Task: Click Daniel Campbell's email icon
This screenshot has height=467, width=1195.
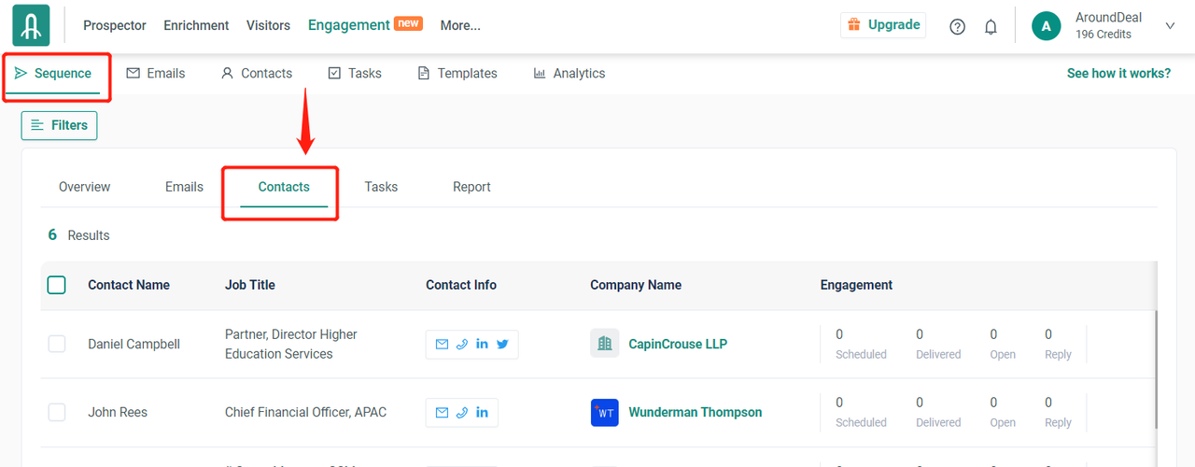Action: 442,344
